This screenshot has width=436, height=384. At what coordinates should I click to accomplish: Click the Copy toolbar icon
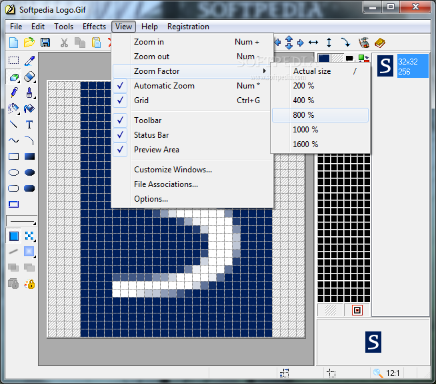coord(80,43)
